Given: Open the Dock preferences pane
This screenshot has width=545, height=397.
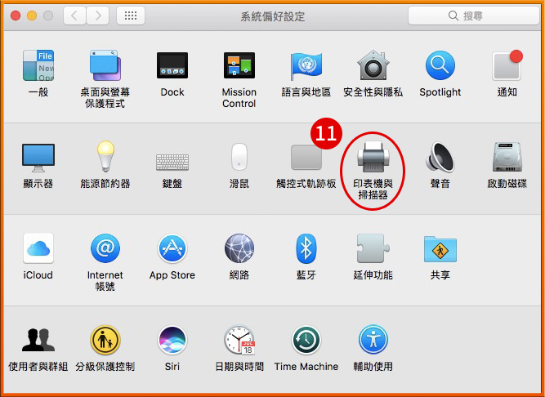Looking at the screenshot, I should 172,65.
